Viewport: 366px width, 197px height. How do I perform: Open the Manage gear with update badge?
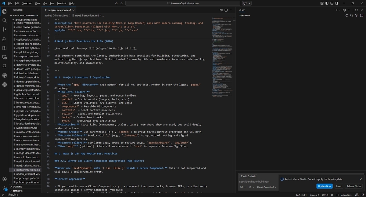point(4,188)
